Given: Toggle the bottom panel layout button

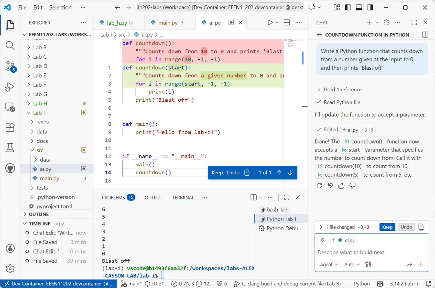Looking at the screenshot, I should coord(359,7).
